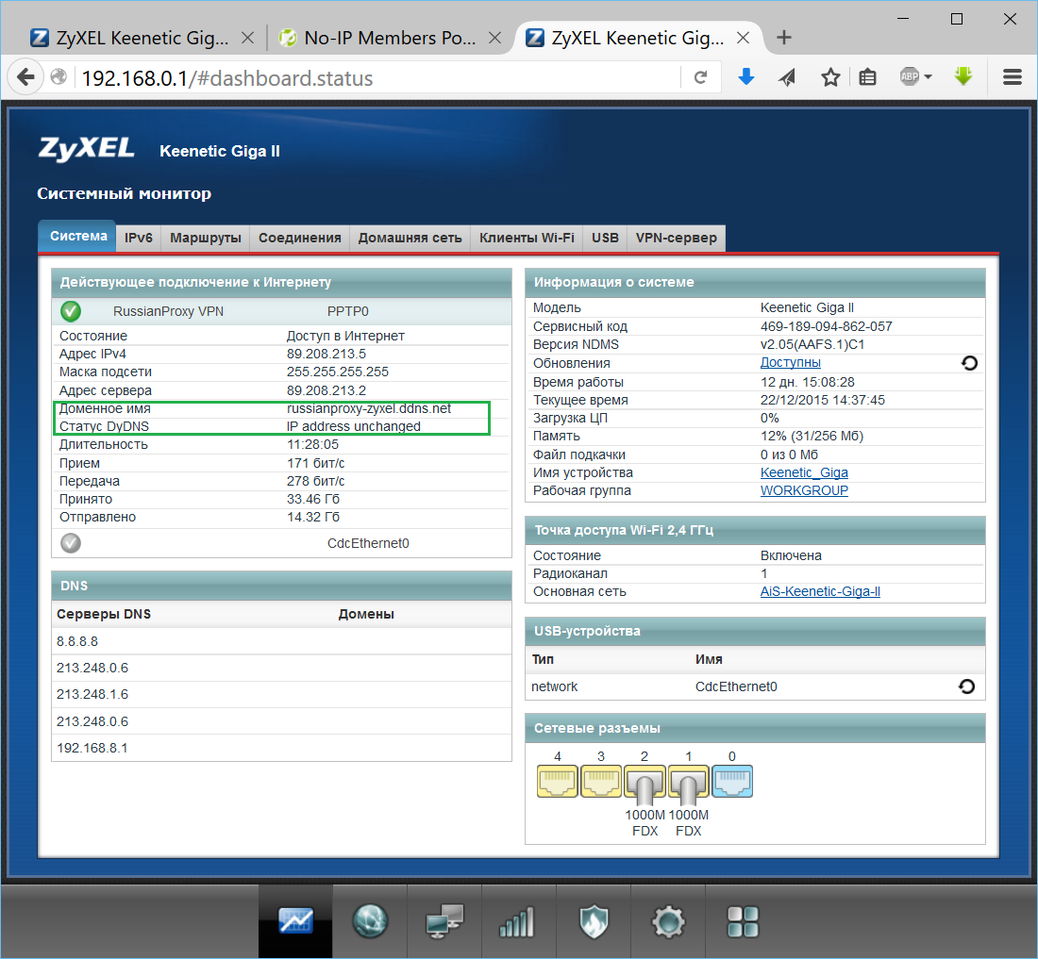Switch to the IPv6 tab
Viewport: 1038px width, 959px height.
tap(139, 238)
